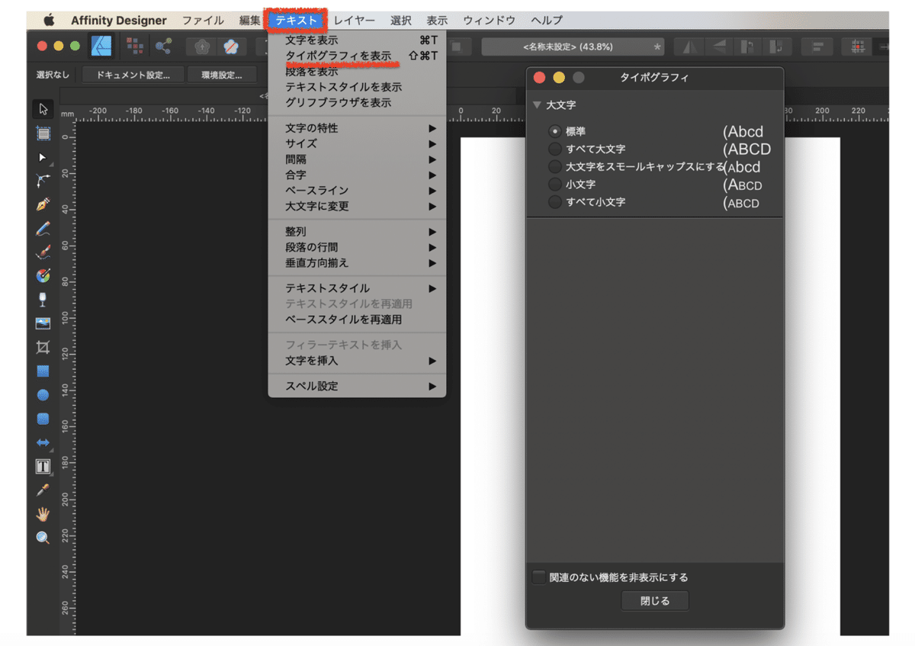This screenshot has width=915, height=646.
Task: Select the すべて大文字 radio option
Action: coord(555,149)
